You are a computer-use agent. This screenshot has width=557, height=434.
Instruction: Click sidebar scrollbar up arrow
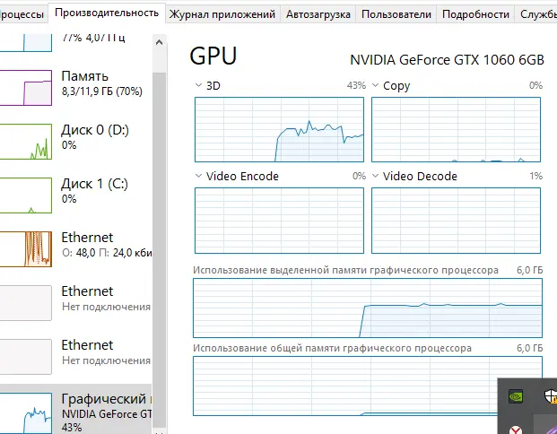coord(159,43)
